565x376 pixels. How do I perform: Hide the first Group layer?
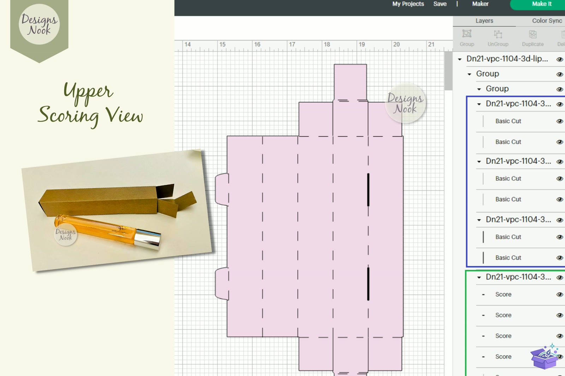tap(560, 74)
